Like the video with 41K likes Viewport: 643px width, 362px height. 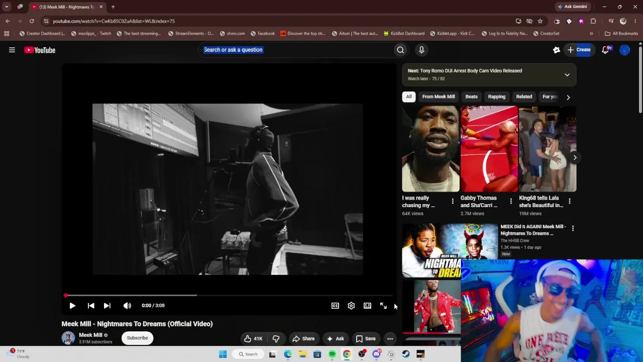(253, 339)
